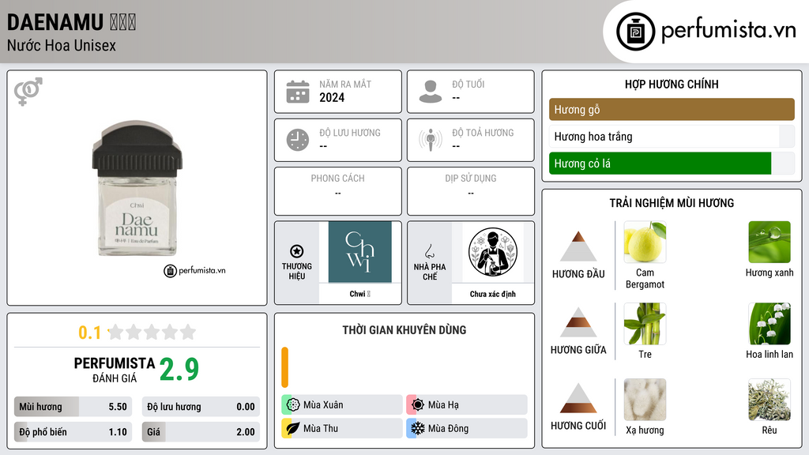This screenshot has height=455, width=809.
Task: Click the person icon beside Độ tuổi
Action: click(x=431, y=92)
